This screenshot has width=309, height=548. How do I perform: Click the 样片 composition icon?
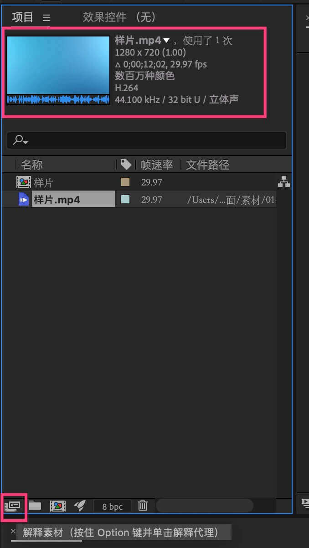(24, 182)
